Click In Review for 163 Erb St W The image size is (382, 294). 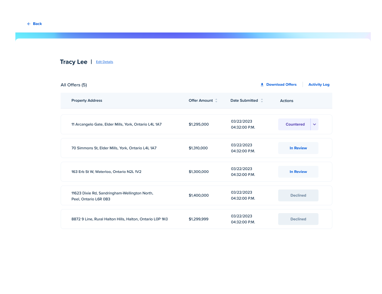[x=298, y=172]
